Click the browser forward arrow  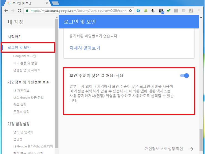point(13,11)
